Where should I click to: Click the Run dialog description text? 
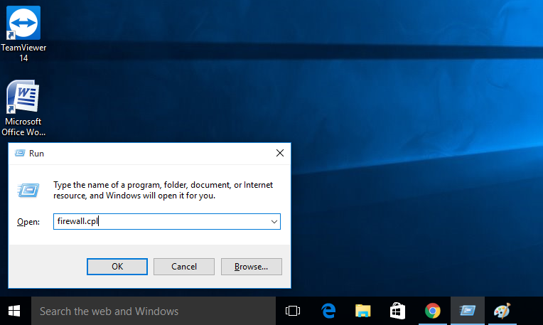click(x=163, y=190)
